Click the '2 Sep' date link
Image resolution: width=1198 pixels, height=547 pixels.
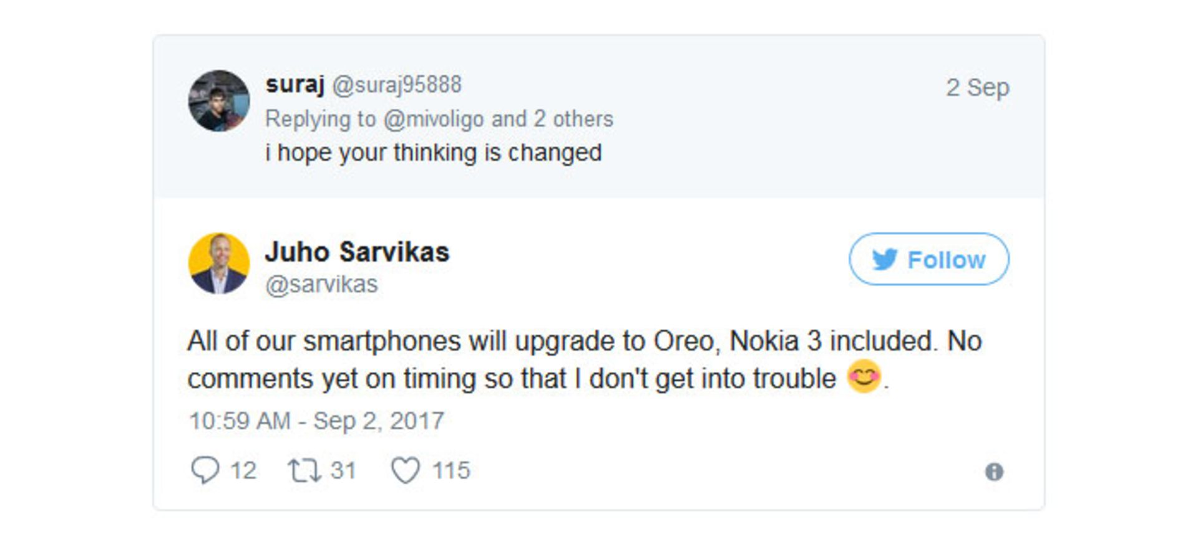coord(977,87)
